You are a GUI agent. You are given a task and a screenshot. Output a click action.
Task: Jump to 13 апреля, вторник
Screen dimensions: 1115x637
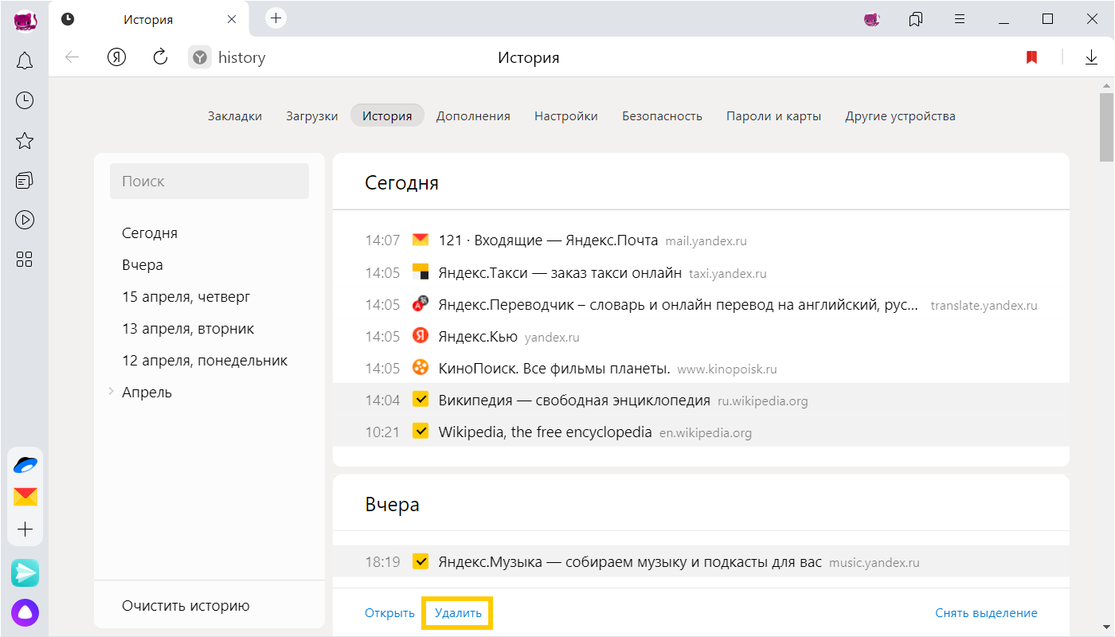coord(188,329)
